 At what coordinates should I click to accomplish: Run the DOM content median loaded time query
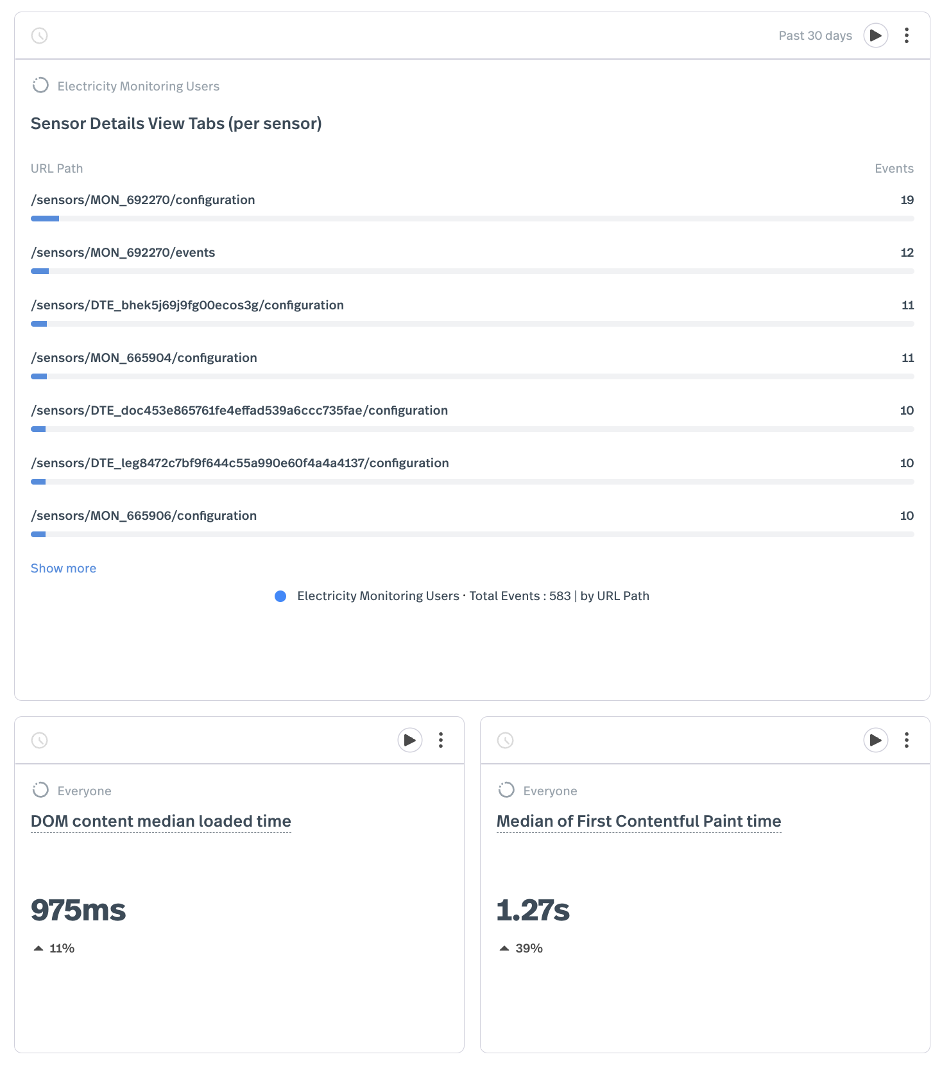pos(409,740)
